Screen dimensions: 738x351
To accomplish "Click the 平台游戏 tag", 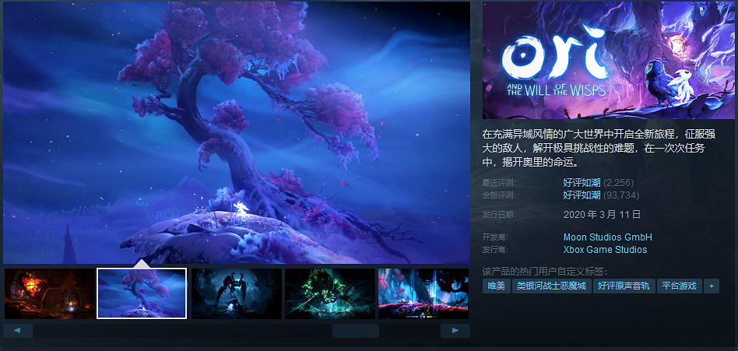I will point(679,286).
